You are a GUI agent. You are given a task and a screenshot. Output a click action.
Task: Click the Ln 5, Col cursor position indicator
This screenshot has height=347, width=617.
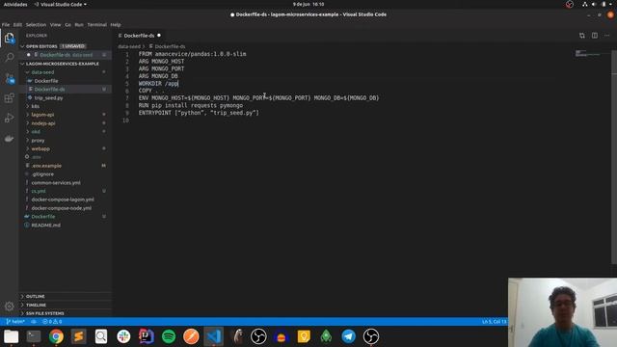(x=495, y=322)
